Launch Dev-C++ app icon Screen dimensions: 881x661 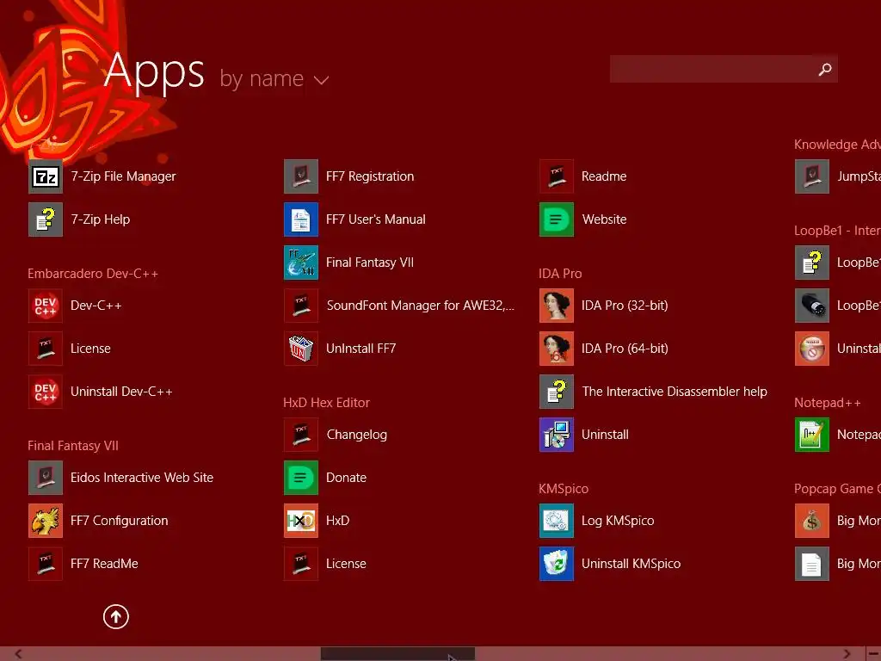[46, 306]
